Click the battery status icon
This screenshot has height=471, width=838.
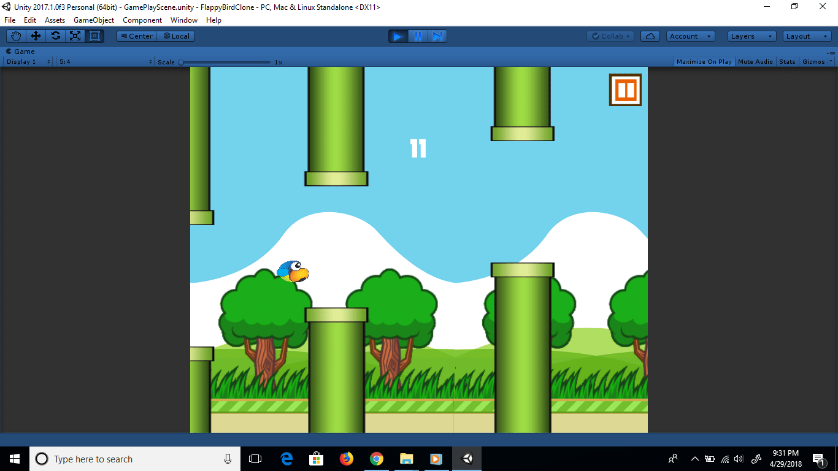[x=710, y=459]
